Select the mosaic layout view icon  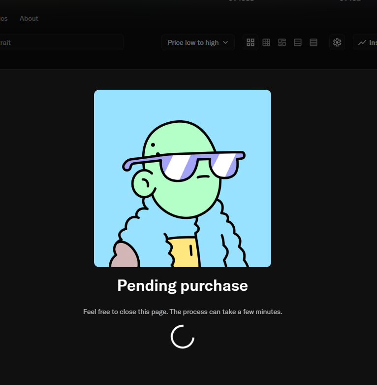click(282, 42)
